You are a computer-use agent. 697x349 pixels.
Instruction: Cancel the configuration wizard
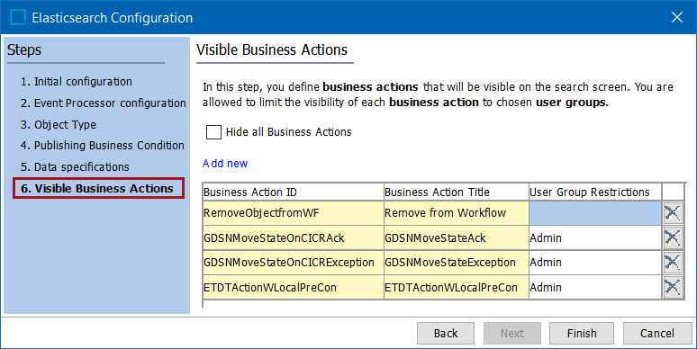point(657,333)
